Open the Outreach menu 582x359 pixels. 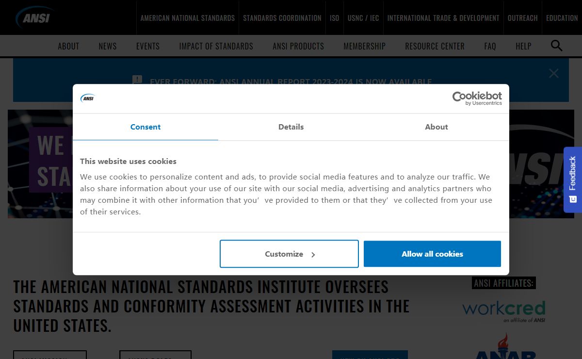523,18
